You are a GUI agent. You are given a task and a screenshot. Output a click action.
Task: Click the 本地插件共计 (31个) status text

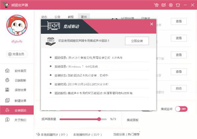pyautogui.click(x=87, y=135)
